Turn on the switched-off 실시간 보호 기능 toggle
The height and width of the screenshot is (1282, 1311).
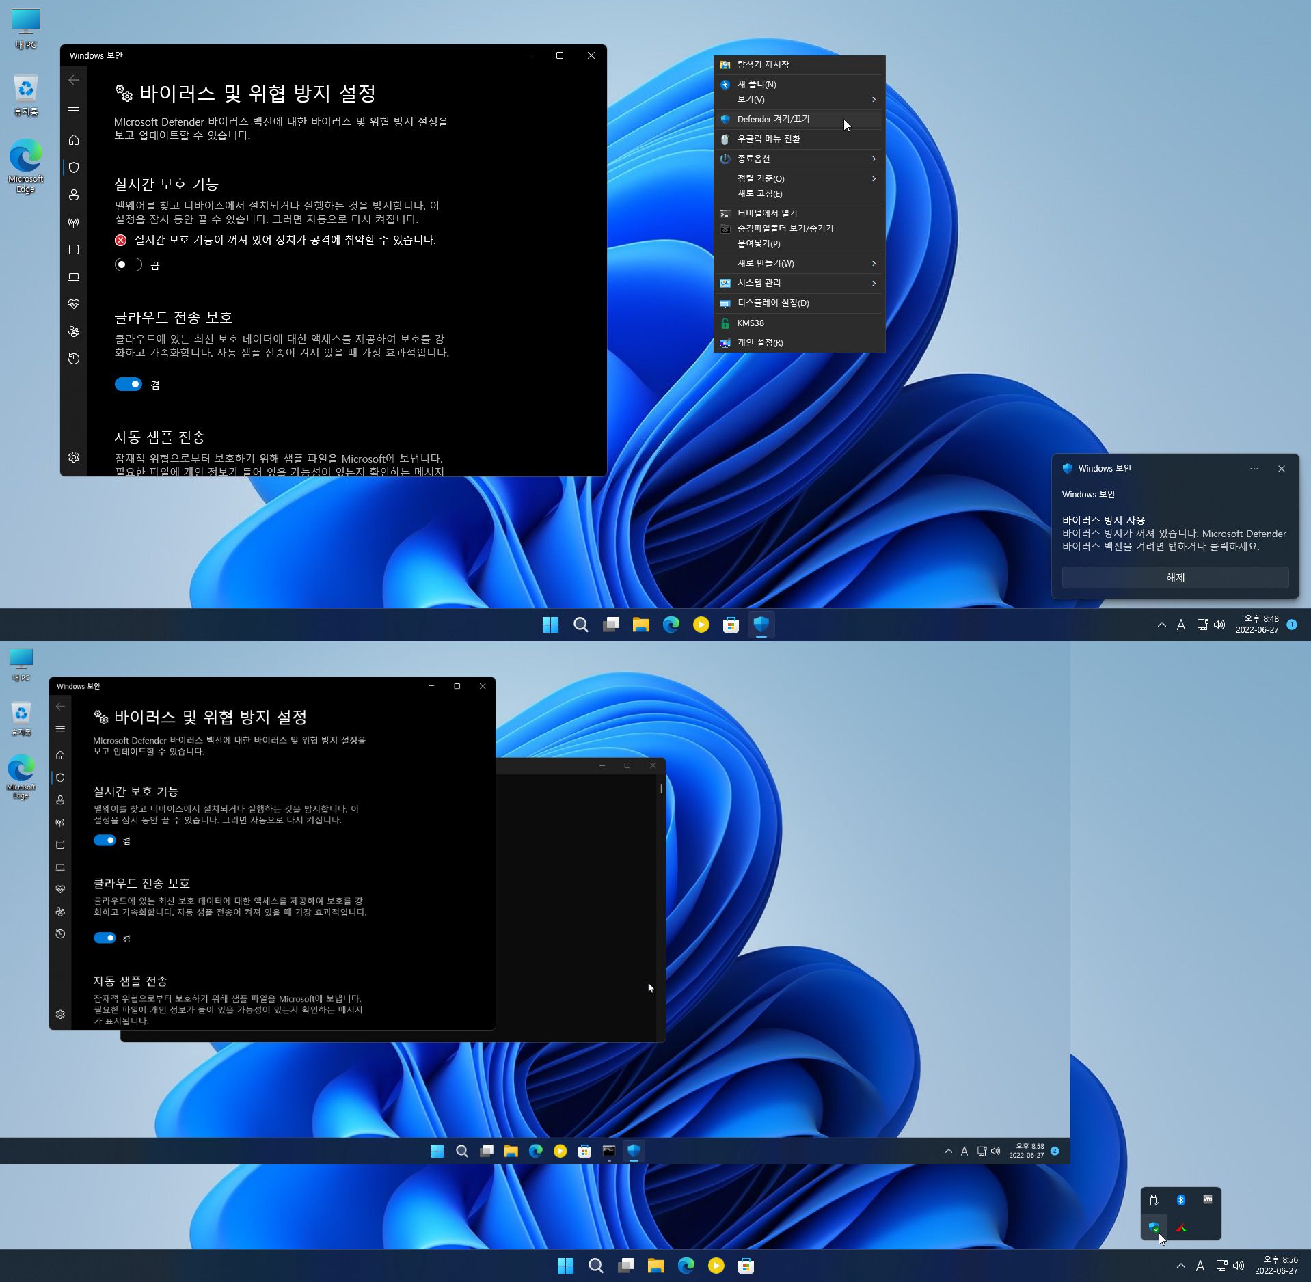tap(128, 264)
